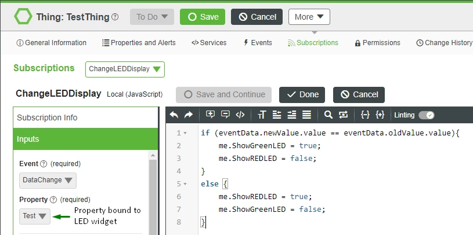The image size is (473, 235).
Task: Switch to the Events tab
Action: point(258,43)
